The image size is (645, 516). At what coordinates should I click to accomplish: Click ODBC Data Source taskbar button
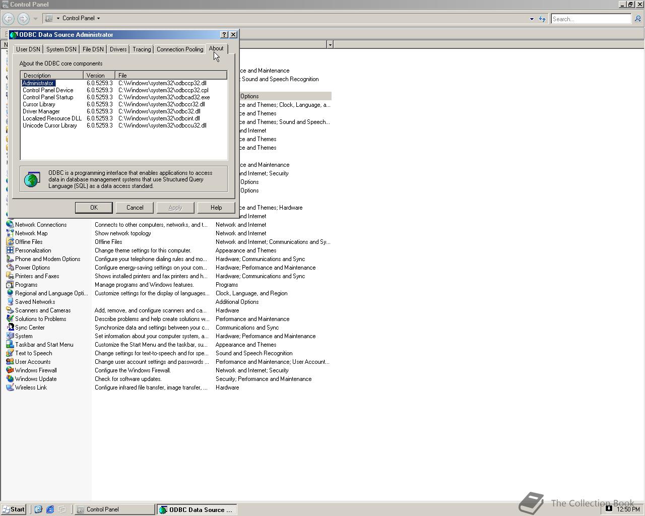coord(197,509)
